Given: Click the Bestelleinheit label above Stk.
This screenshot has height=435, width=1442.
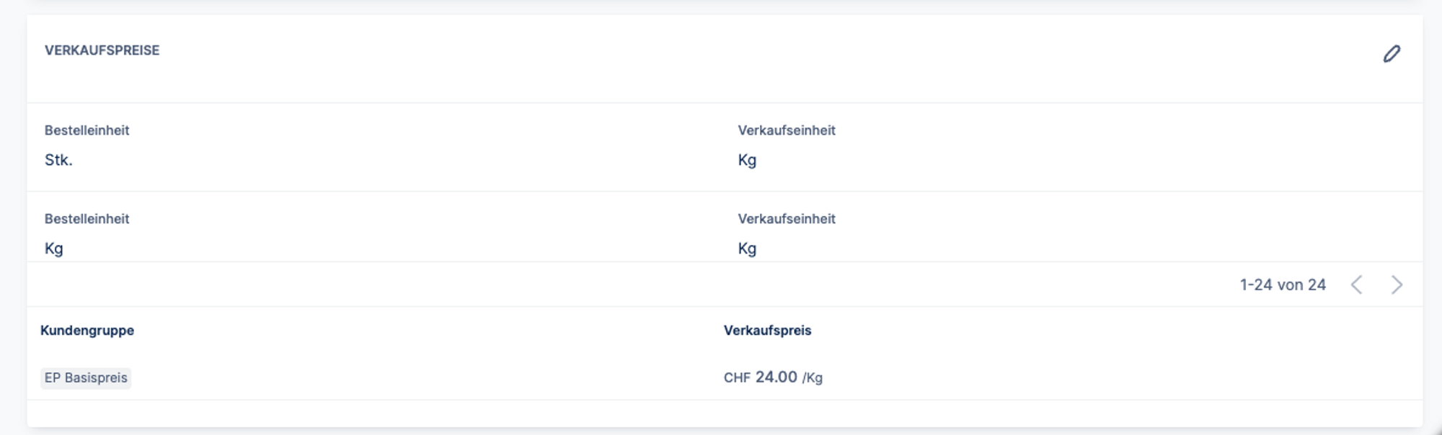Looking at the screenshot, I should (87, 130).
